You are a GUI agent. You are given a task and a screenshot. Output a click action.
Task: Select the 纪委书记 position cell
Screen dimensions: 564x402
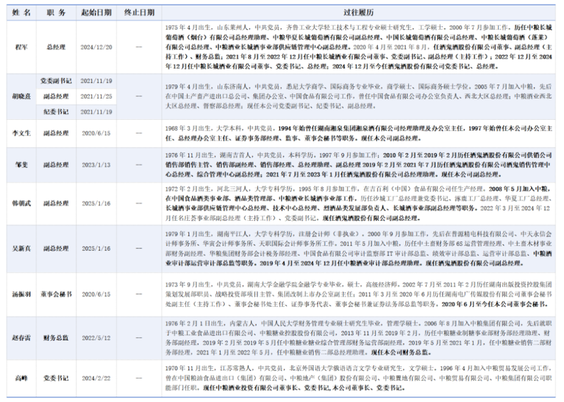coord(56,112)
